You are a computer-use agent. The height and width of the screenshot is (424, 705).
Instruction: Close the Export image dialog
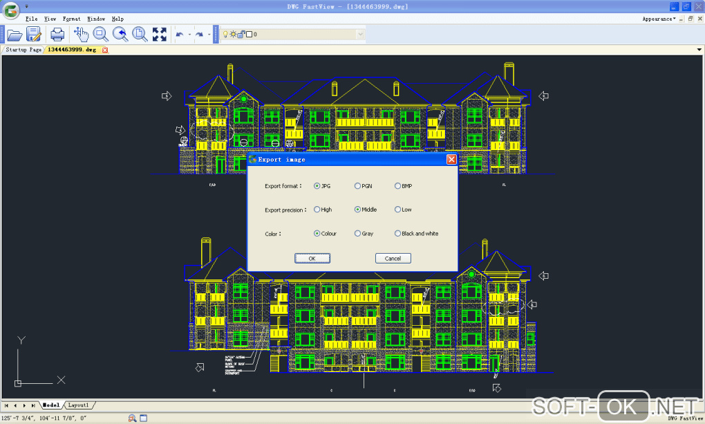pyautogui.click(x=451, y=159)
